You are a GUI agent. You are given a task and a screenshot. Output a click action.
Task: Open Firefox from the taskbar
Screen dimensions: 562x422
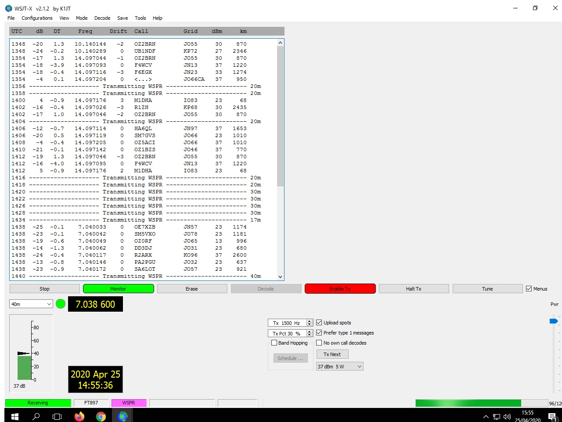pos(79,416)
